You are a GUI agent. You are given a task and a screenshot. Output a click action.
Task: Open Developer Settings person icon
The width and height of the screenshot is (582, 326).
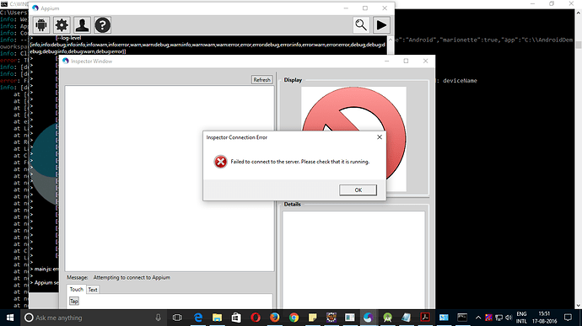pyautogui.click(x=82, y=24)
